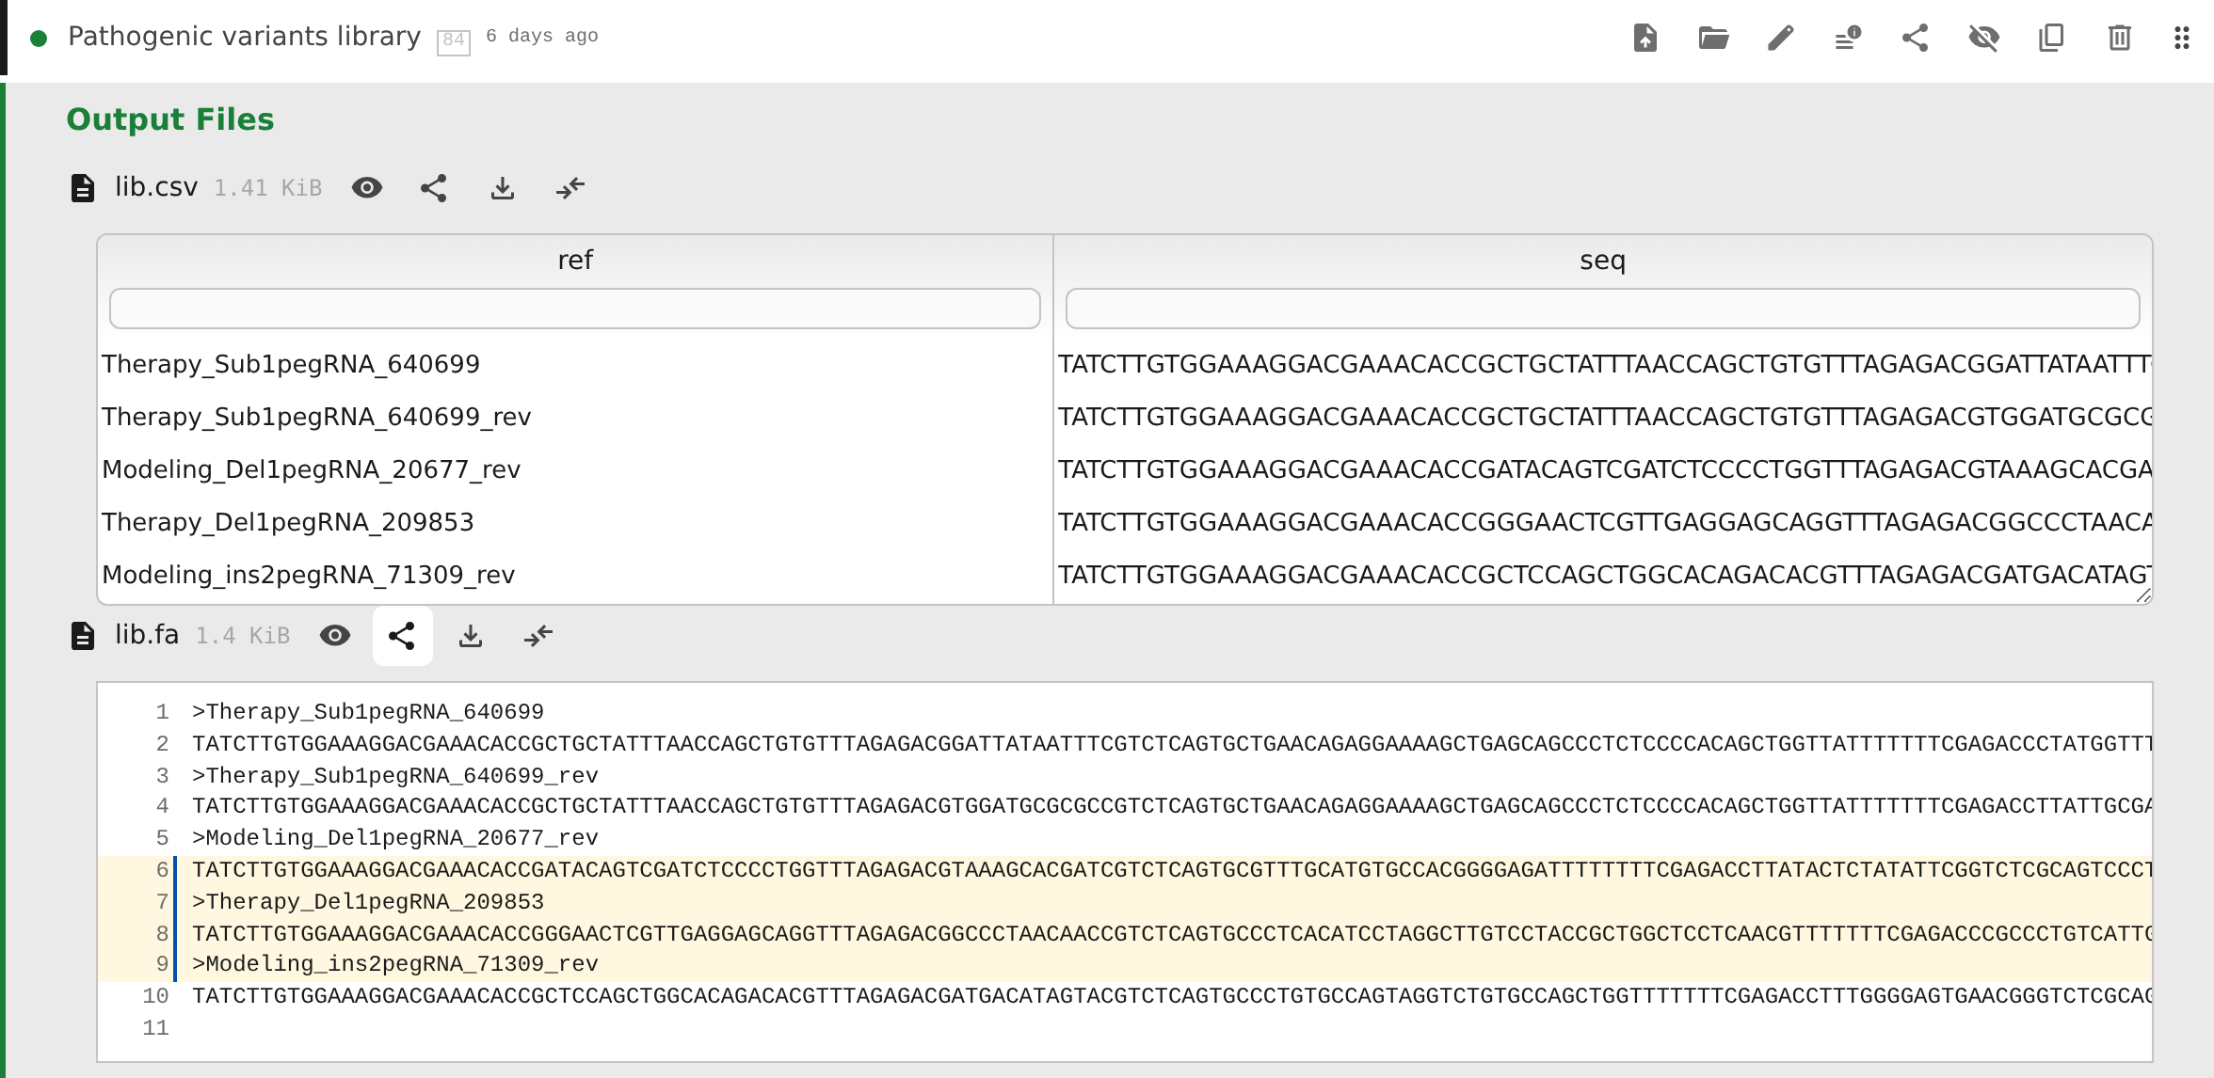The width and height of the screenshot is (2214, 1078).
Task: Focus the seq column filter field
Action: pos(1602,309)
